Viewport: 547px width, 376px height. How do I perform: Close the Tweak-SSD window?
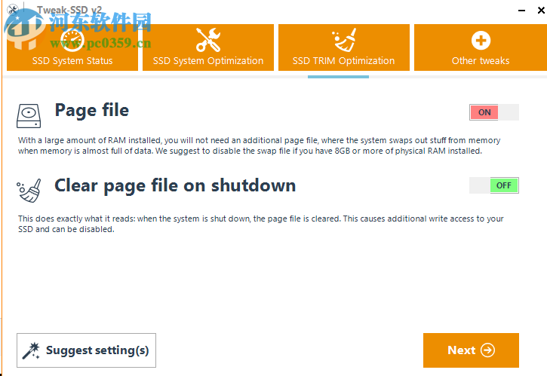541,11
